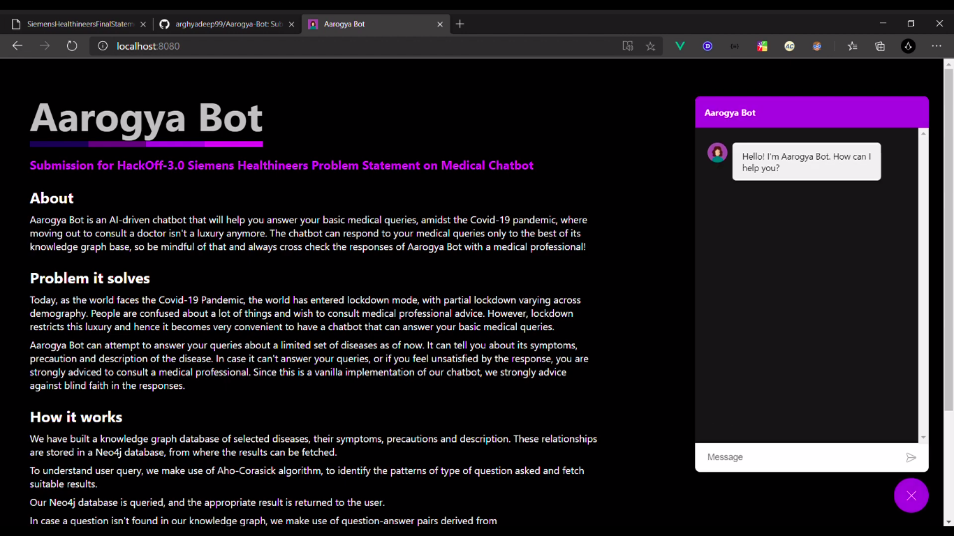Open the AC extension icon

tap(789, 46)
